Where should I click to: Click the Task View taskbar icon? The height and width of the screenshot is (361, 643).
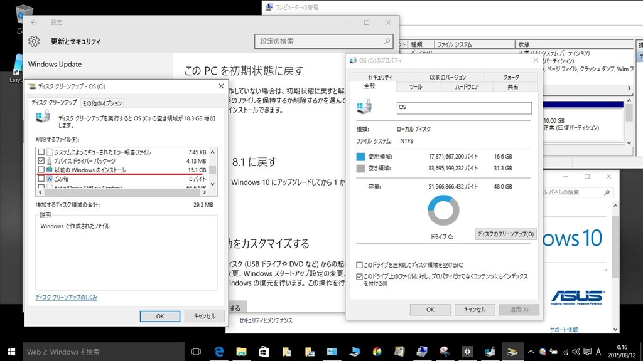[x=196, y=352]
